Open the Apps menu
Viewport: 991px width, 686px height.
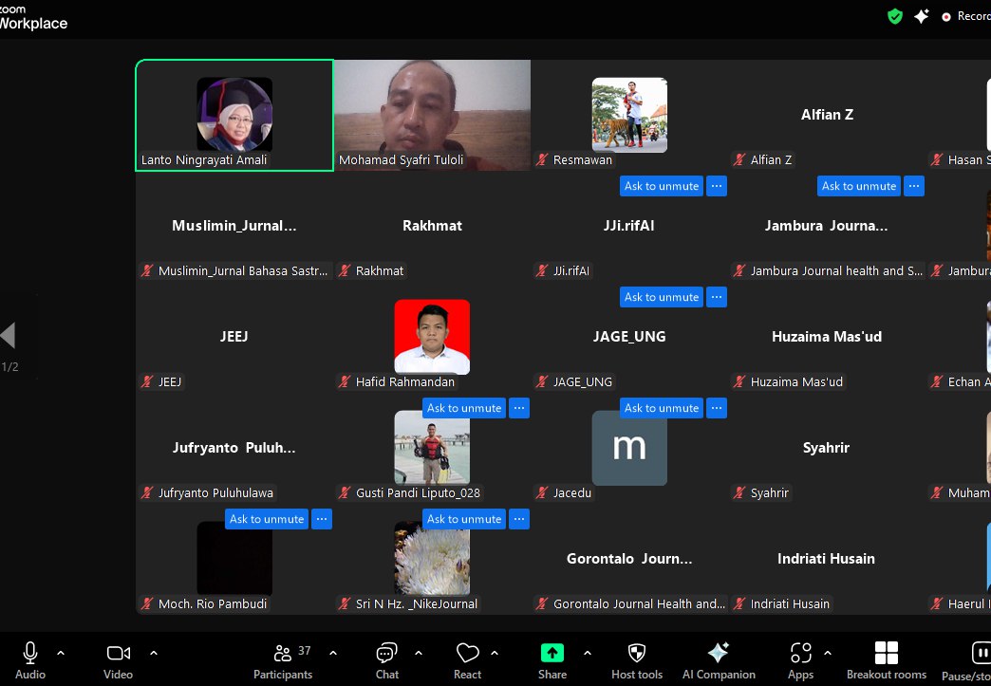tap(801, 661)
